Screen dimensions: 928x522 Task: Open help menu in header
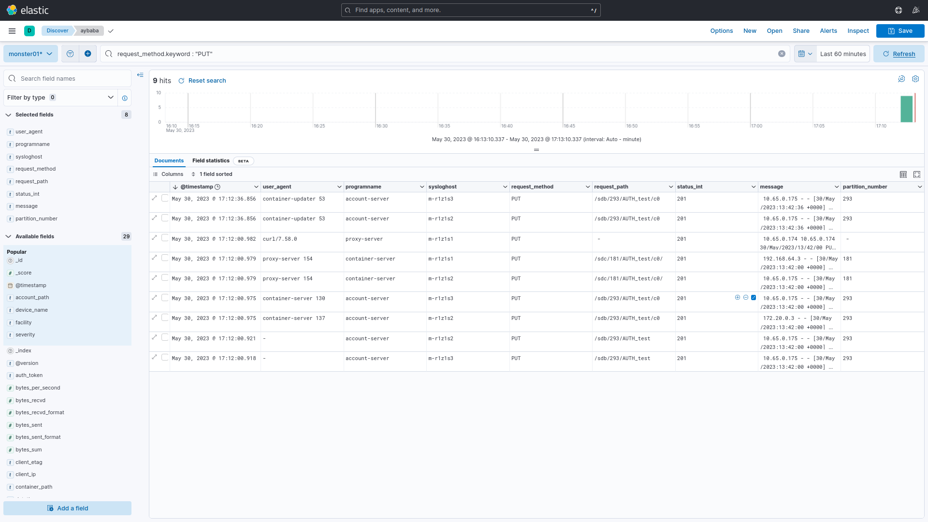tap(899, 10)
